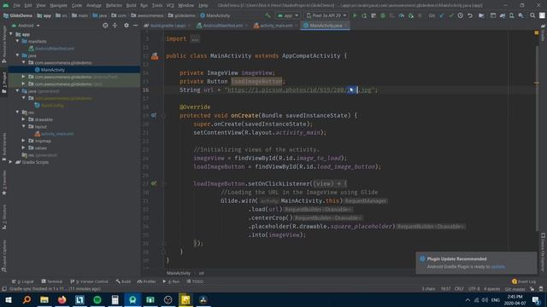Click the Debug app bug icon

coord(383,15)
